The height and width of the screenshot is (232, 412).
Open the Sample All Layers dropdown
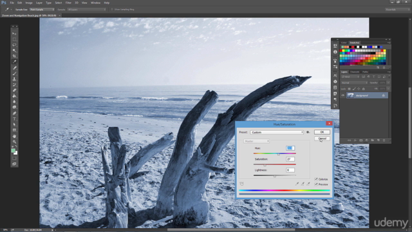[86, 10]
